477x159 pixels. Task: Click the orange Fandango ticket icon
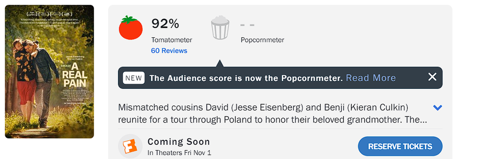pos(130,146)
